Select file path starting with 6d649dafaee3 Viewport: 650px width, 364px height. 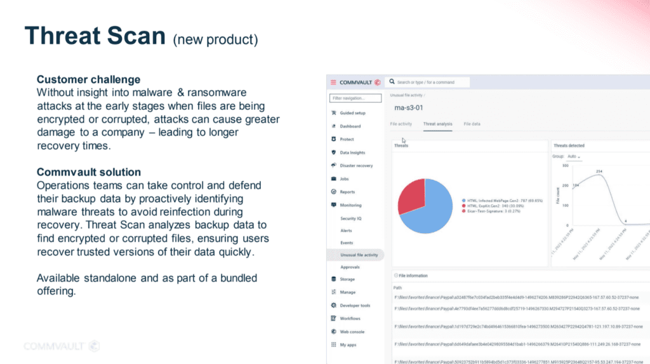(x=517, y=344)
